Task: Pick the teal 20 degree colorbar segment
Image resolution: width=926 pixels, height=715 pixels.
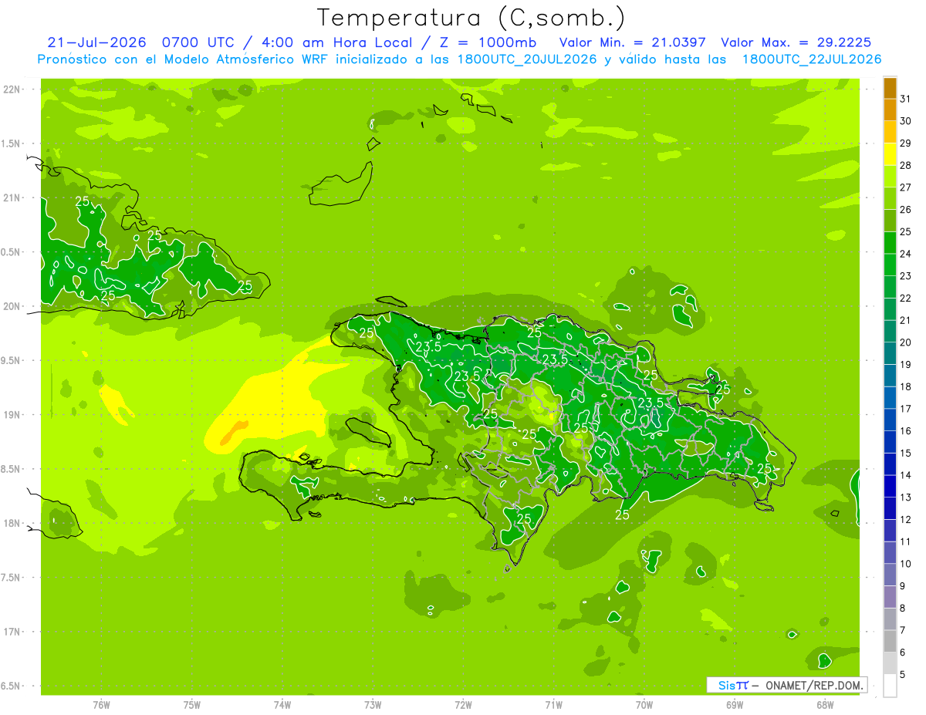Action: (890, 331)
